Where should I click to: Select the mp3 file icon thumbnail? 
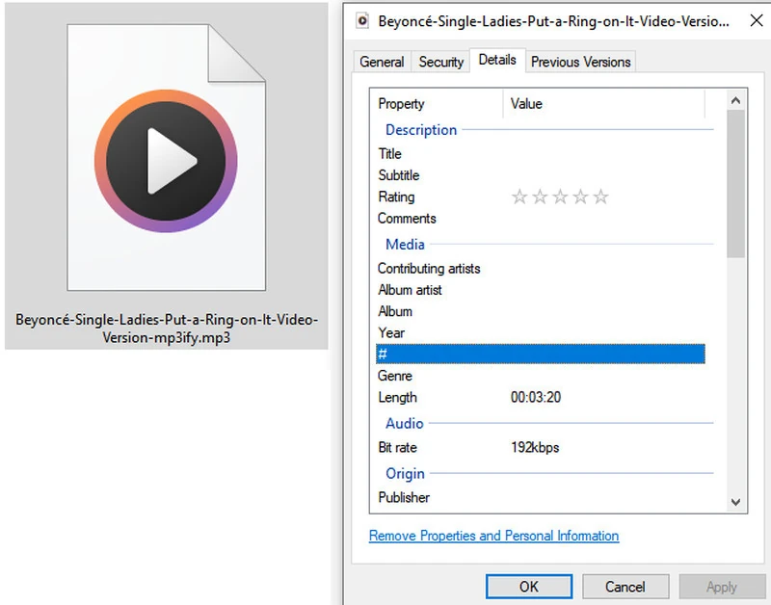coord(166,157)
